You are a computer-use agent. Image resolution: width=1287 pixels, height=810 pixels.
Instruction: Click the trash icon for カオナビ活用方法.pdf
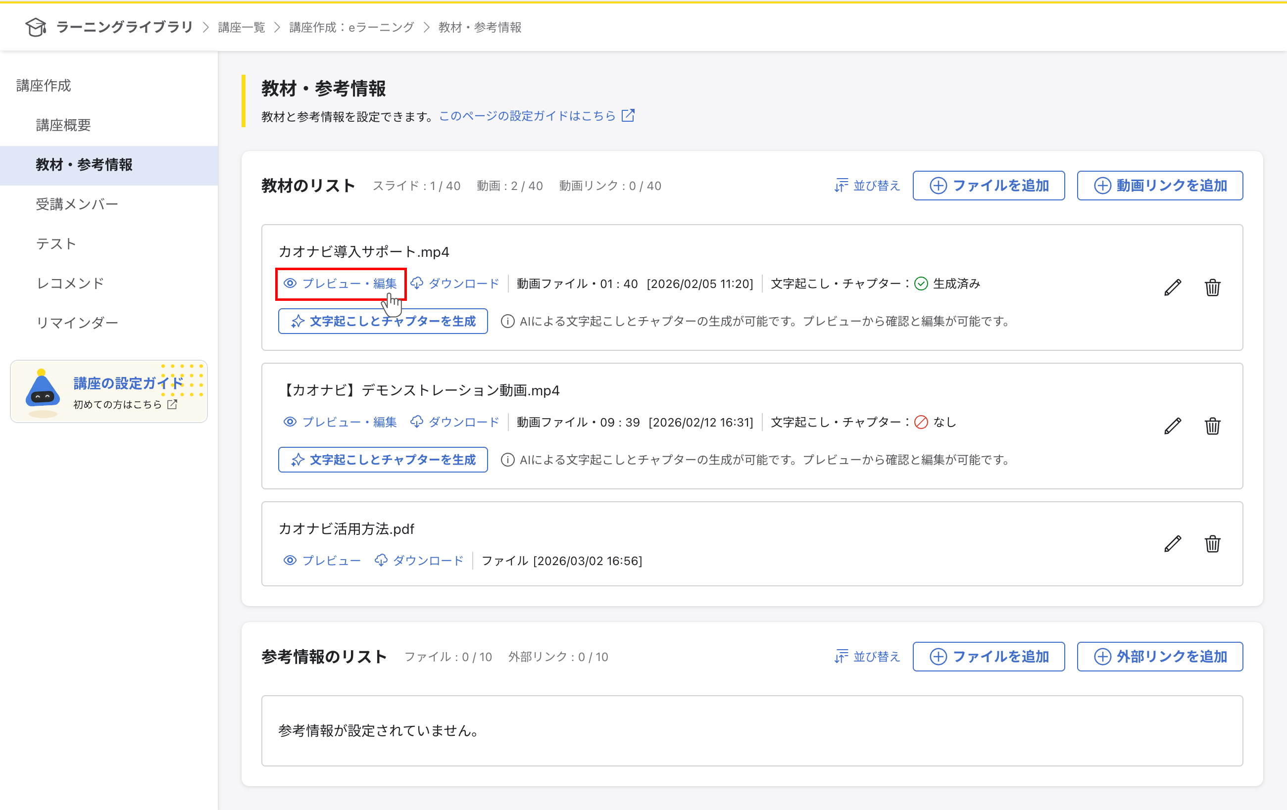coord(1212,544)
